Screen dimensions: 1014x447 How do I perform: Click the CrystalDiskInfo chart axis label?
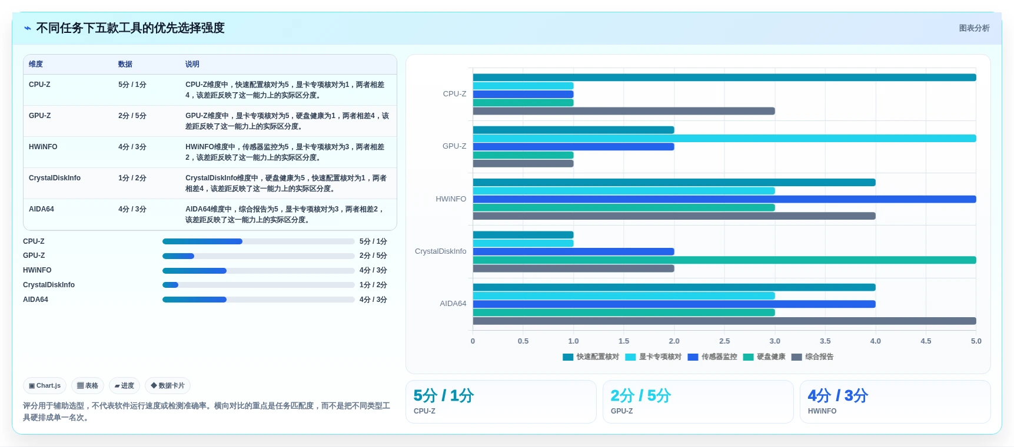(x=441, y=251)
